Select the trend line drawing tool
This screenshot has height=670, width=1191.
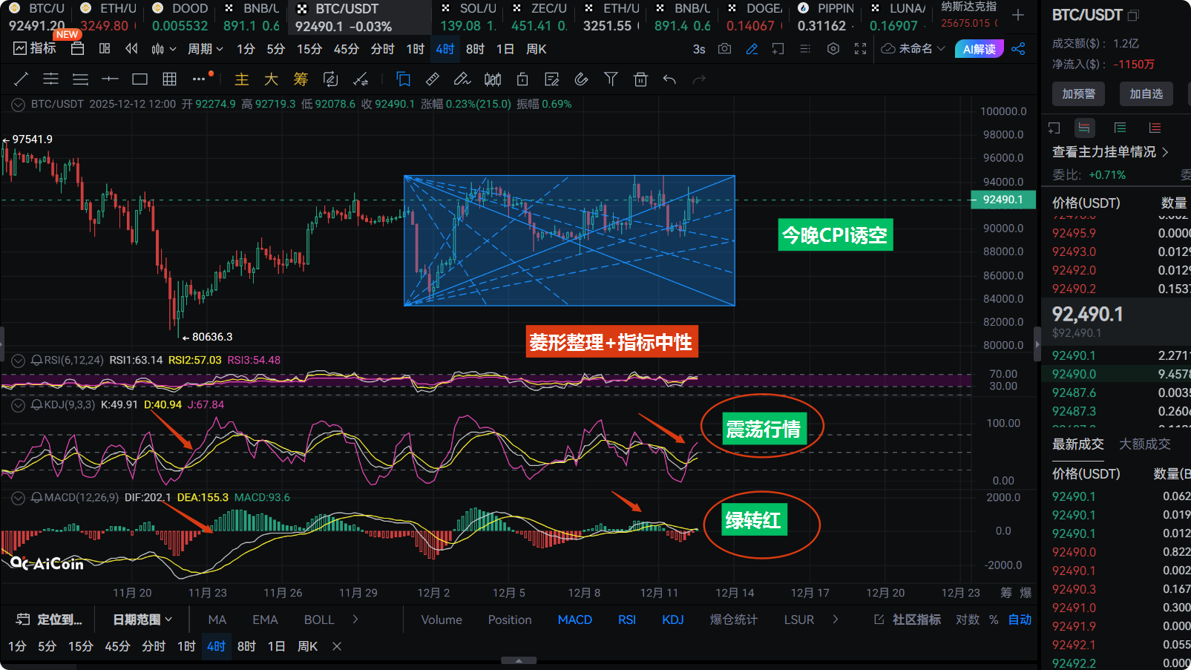tap(21, 79)
